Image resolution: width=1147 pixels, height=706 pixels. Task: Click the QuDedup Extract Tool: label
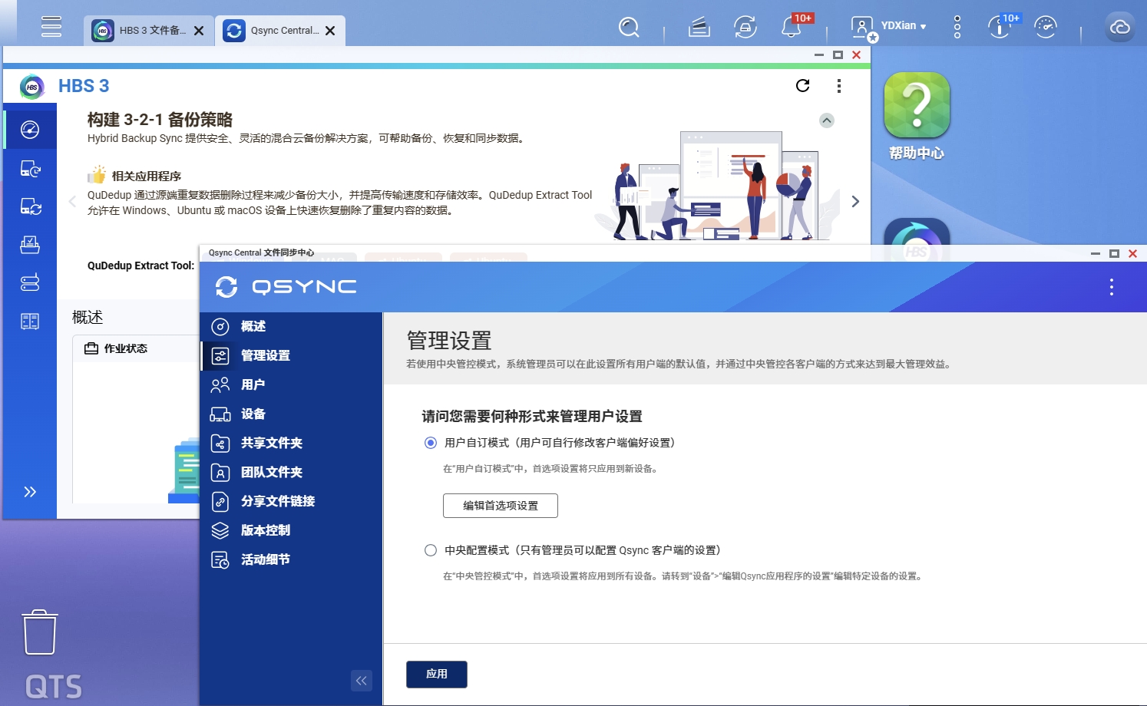click(141, 266)
